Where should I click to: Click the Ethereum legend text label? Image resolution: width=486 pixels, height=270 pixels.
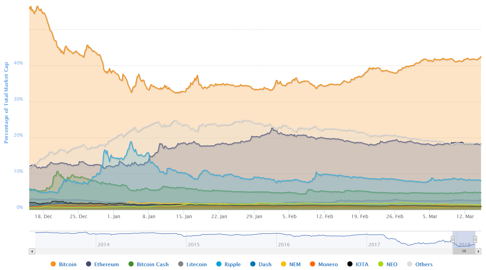pos(107,264)
